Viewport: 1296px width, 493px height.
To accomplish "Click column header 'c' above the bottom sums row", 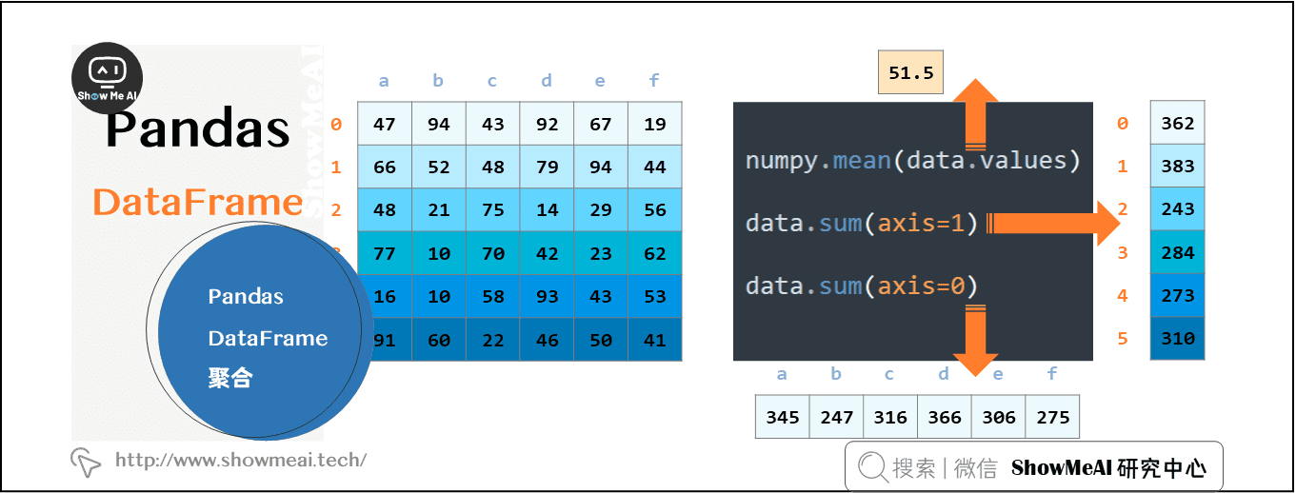I will pos(889,374).
